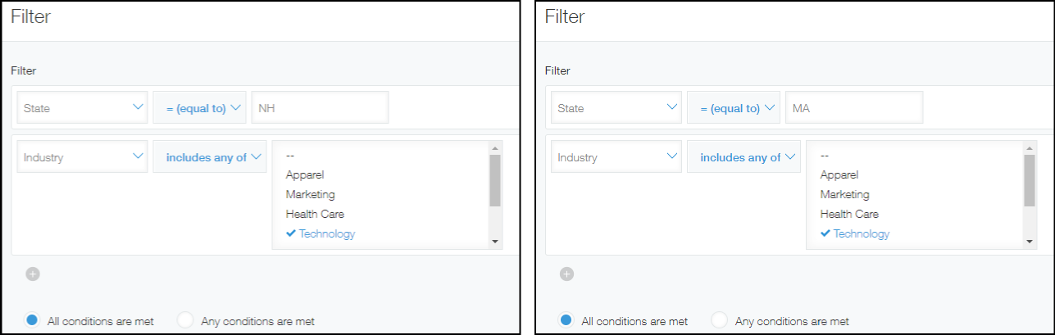The image size is (1055, 335).
Task: Open the Industry field dropdown in MA filter
Action: point(616,157)
